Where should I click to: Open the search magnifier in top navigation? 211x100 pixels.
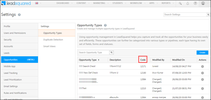click(180, 3)
